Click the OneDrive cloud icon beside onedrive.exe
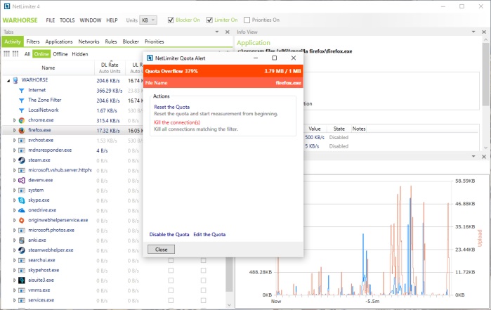Viewport: 491px width, 310px height. coord(22,210)
